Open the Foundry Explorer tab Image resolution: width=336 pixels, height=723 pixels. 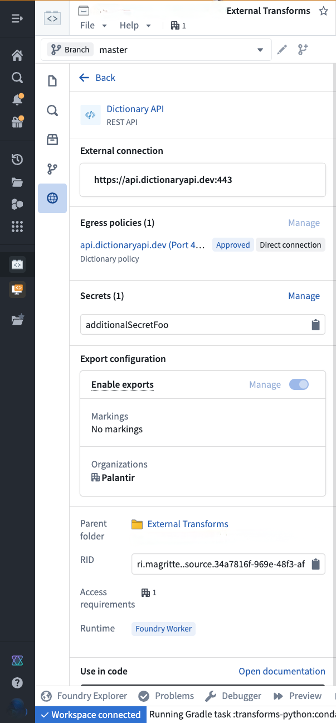tap(85, 696)
